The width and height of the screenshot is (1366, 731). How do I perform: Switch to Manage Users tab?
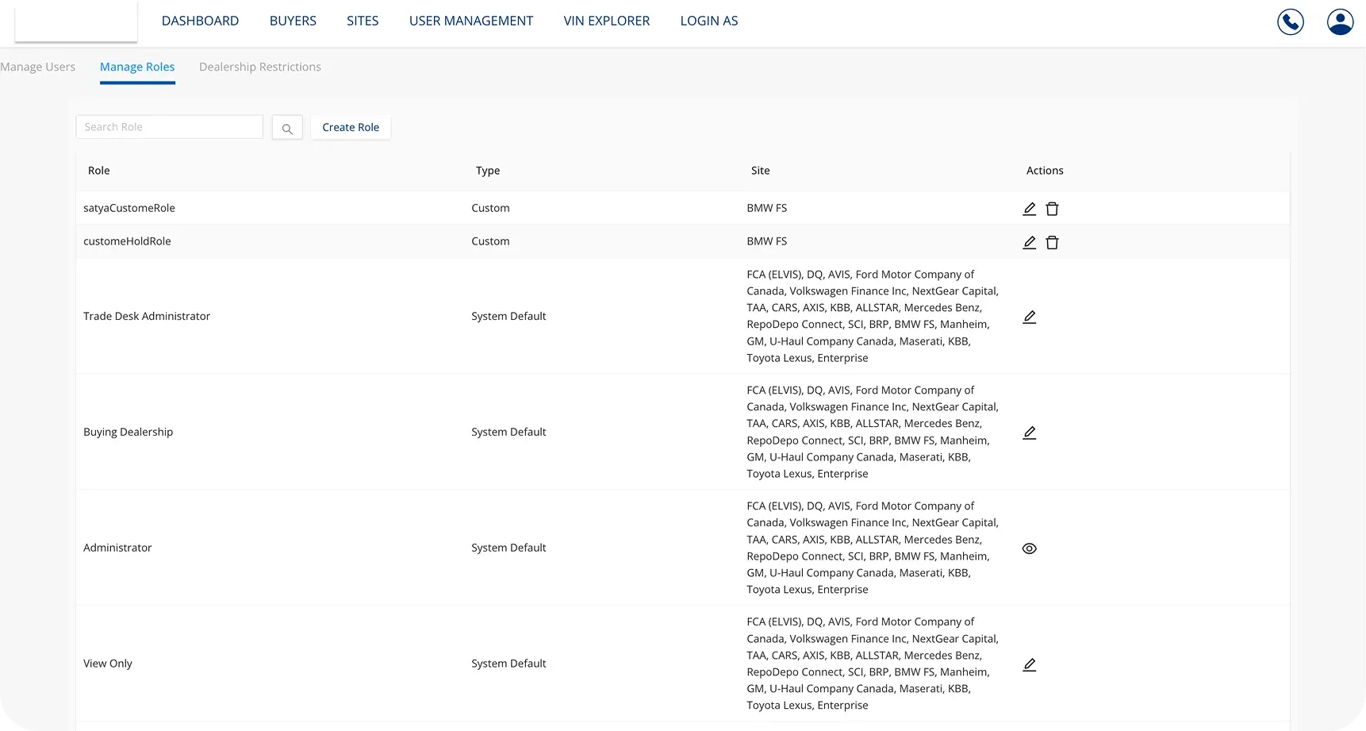pyautogui.click(x=38, y=67)
